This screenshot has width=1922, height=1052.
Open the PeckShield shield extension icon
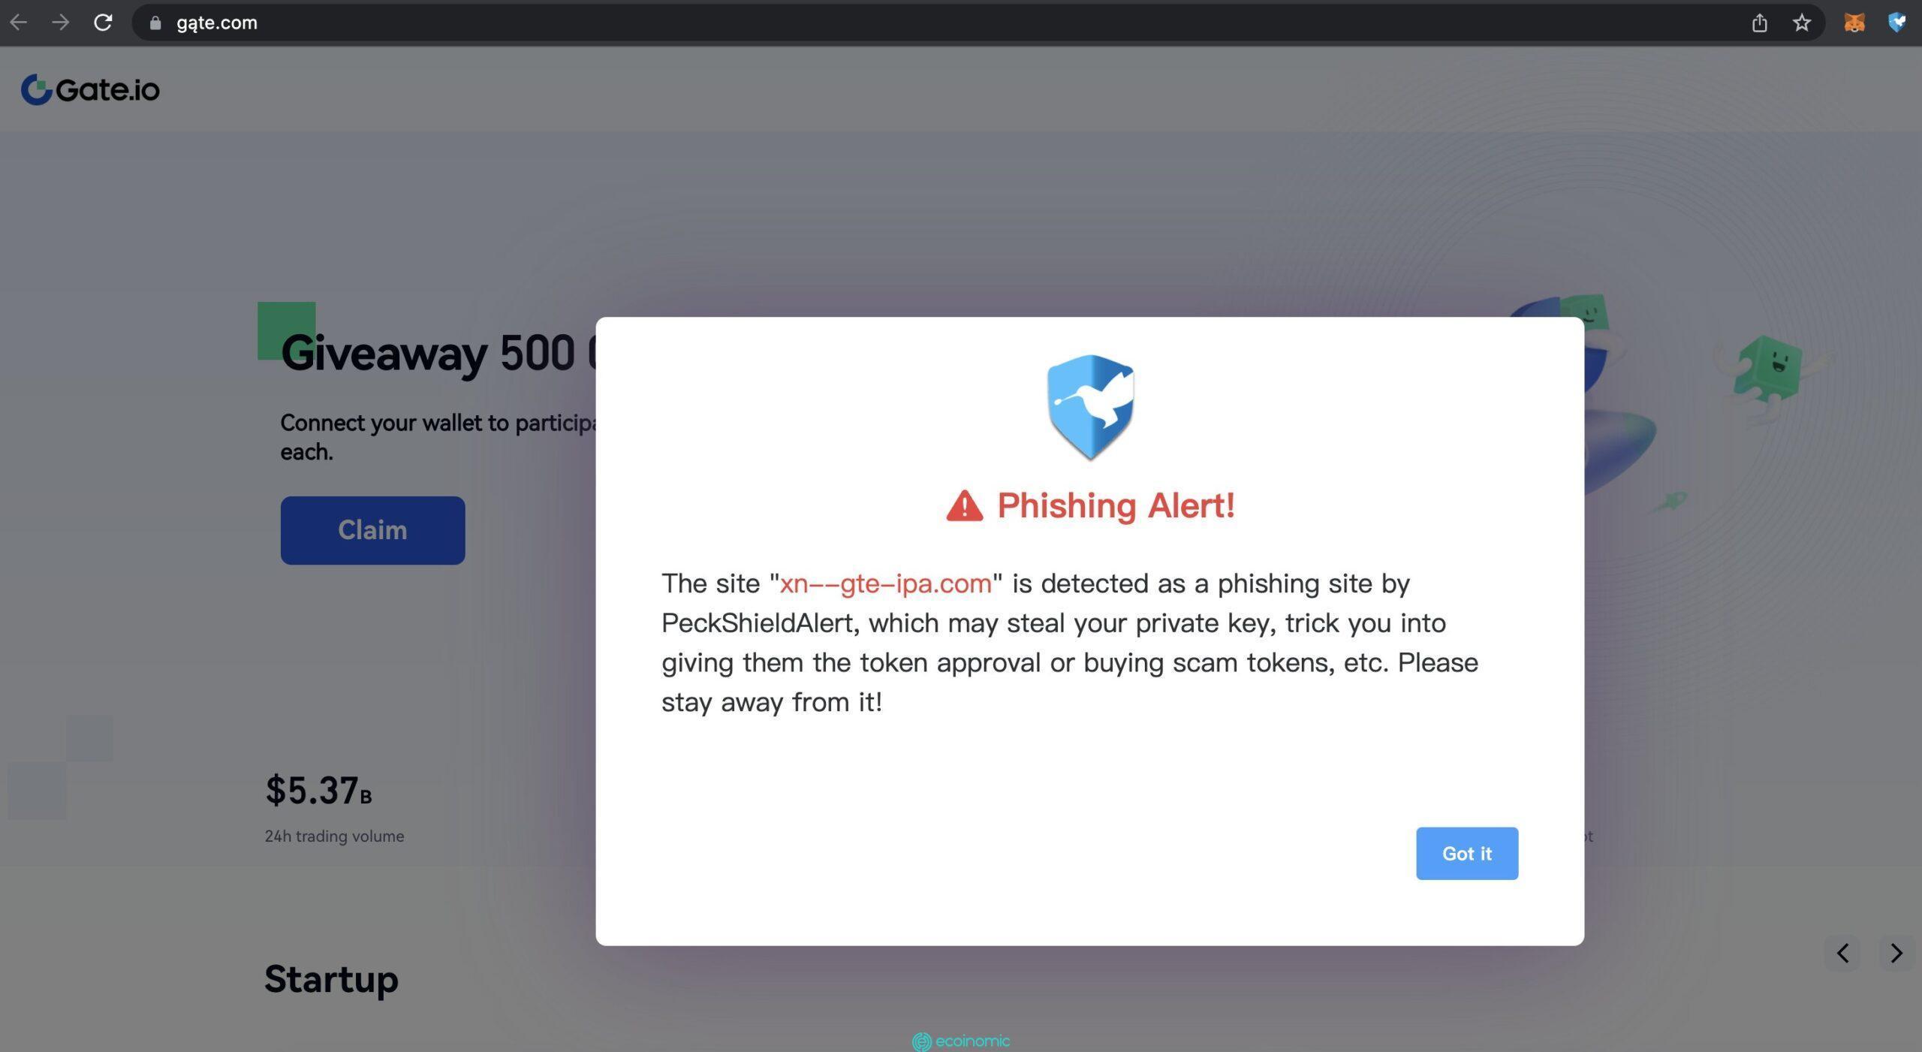[1897, 23]
